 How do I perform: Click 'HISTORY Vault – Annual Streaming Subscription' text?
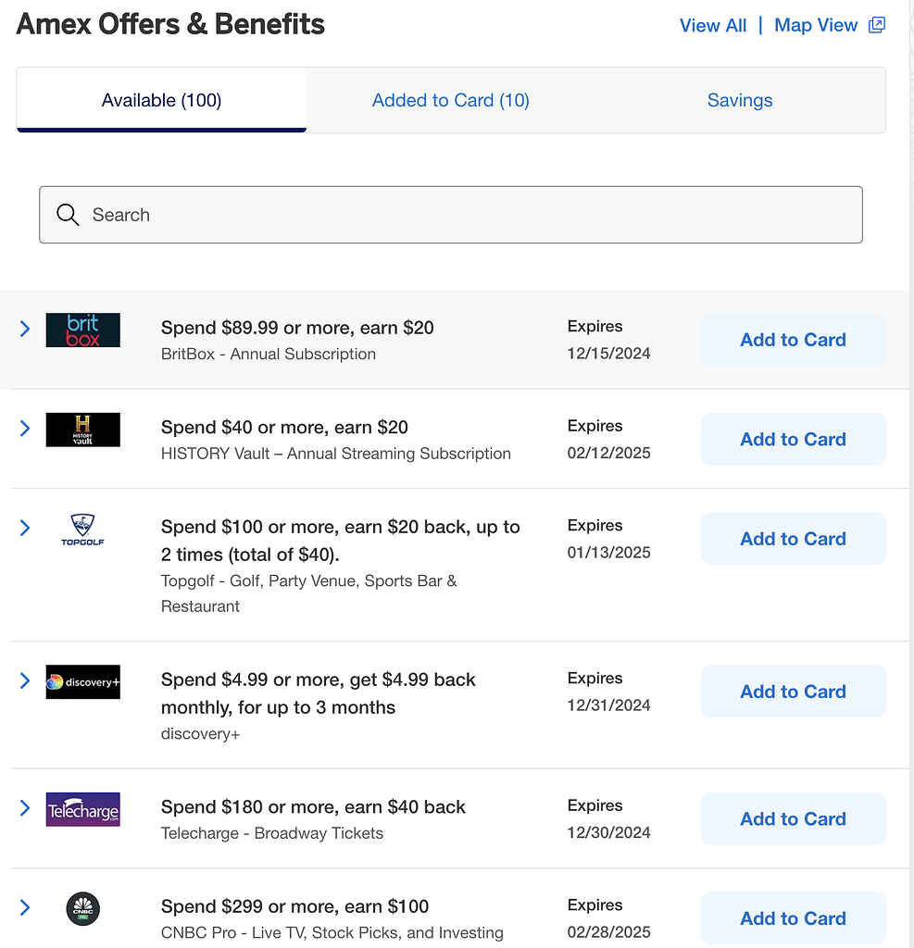click(336, 454)
